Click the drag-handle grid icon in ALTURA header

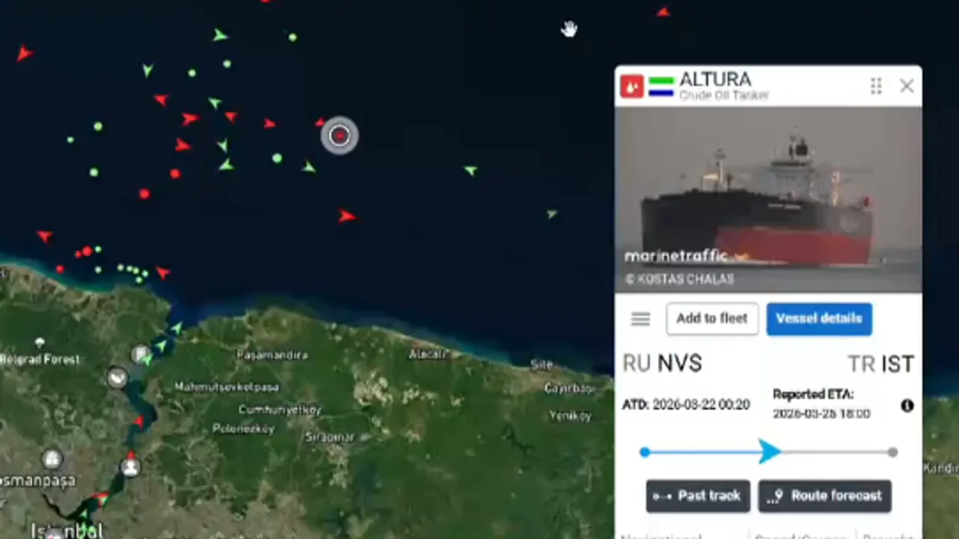(x=876, y=86)
